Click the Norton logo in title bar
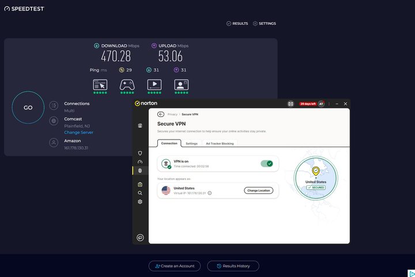Image resolution: width=415 pixels, height=277 pixels. point(146,103)
